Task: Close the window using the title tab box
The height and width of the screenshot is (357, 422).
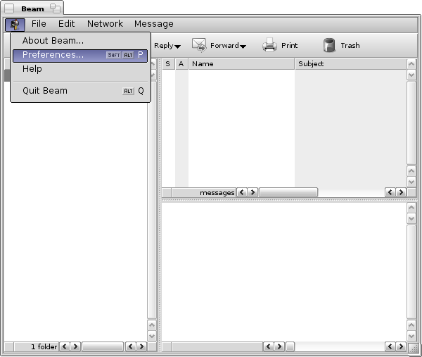Action: coord(10,9)
